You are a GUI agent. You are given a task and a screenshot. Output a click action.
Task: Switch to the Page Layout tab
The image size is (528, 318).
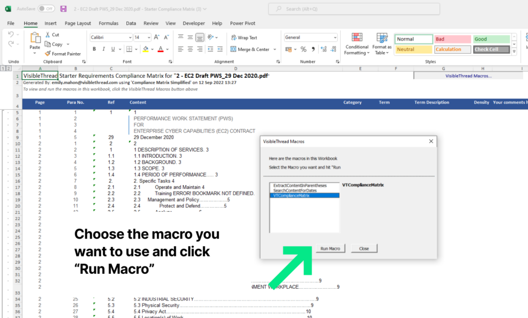click(78, 23)
